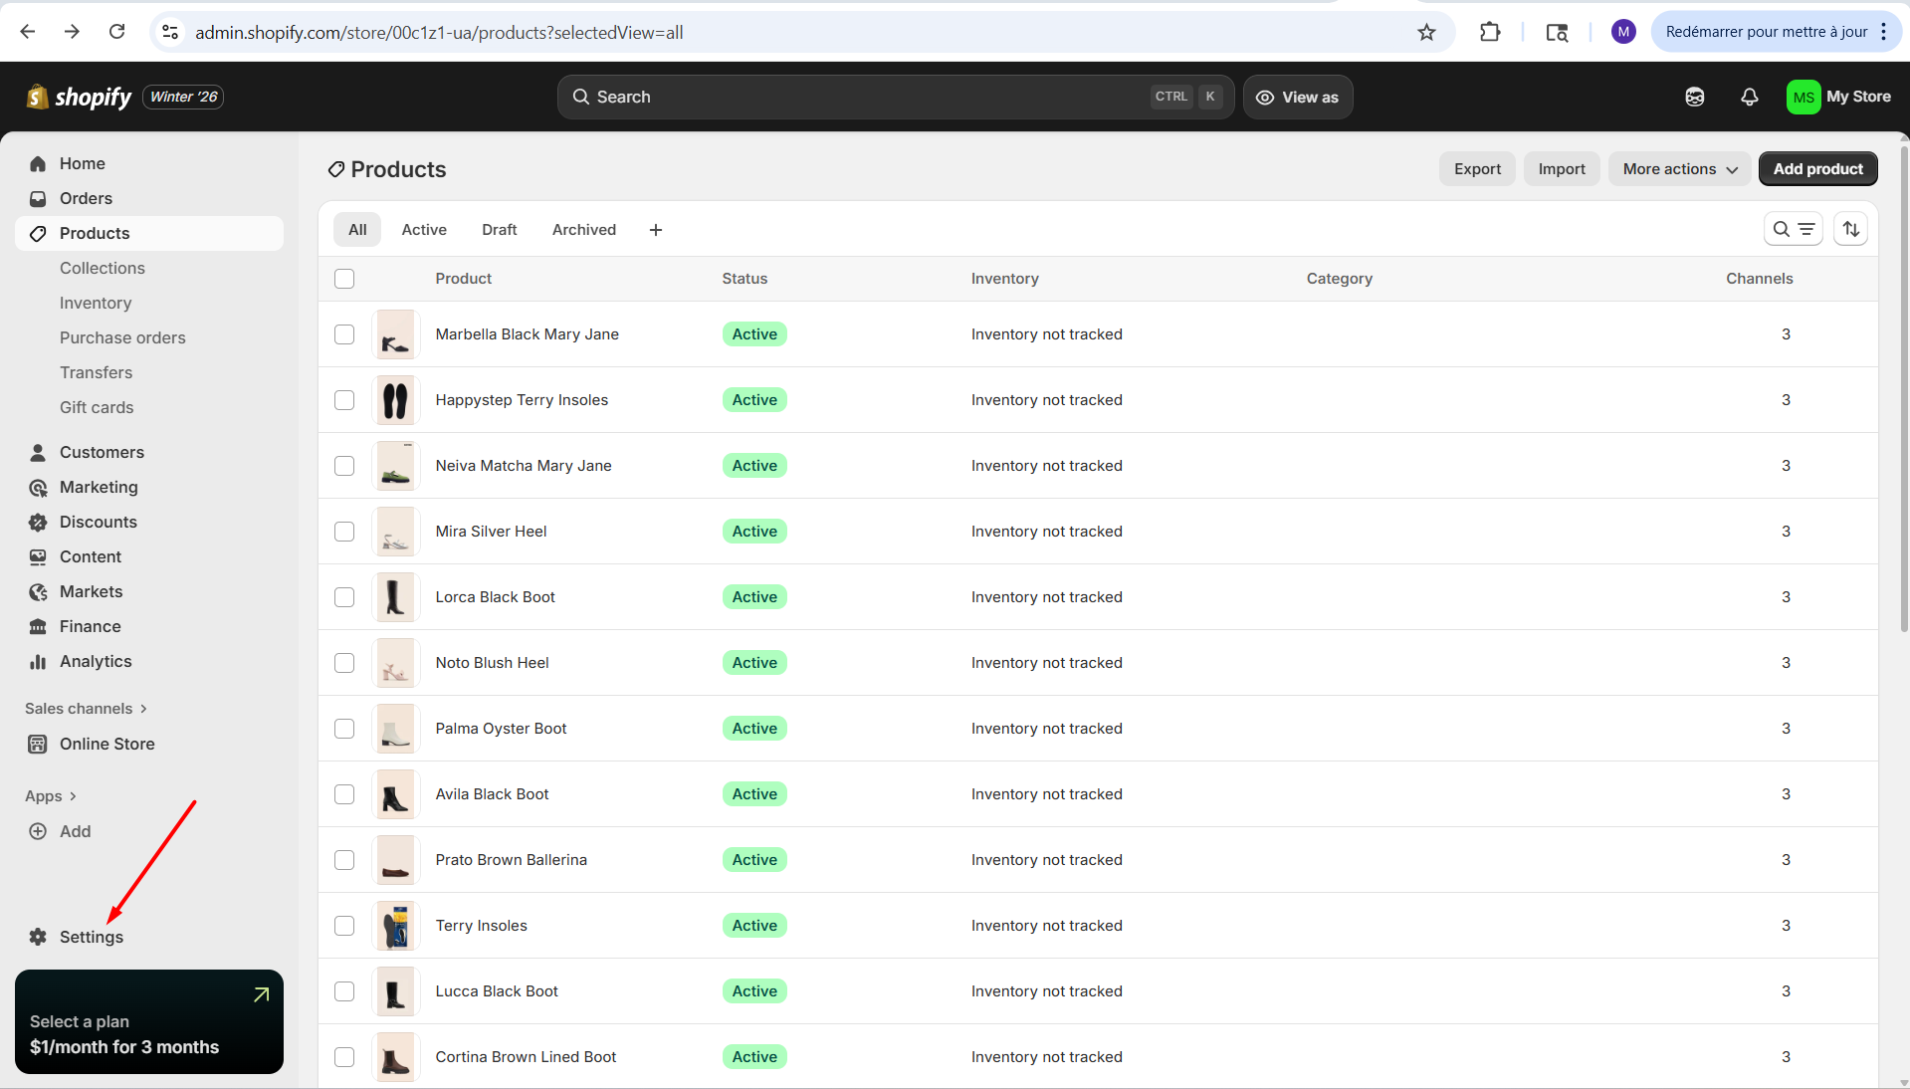Toggle the select-all products header checkbox
This screenshot has height=1089, width=1910.
coord(344,279)
